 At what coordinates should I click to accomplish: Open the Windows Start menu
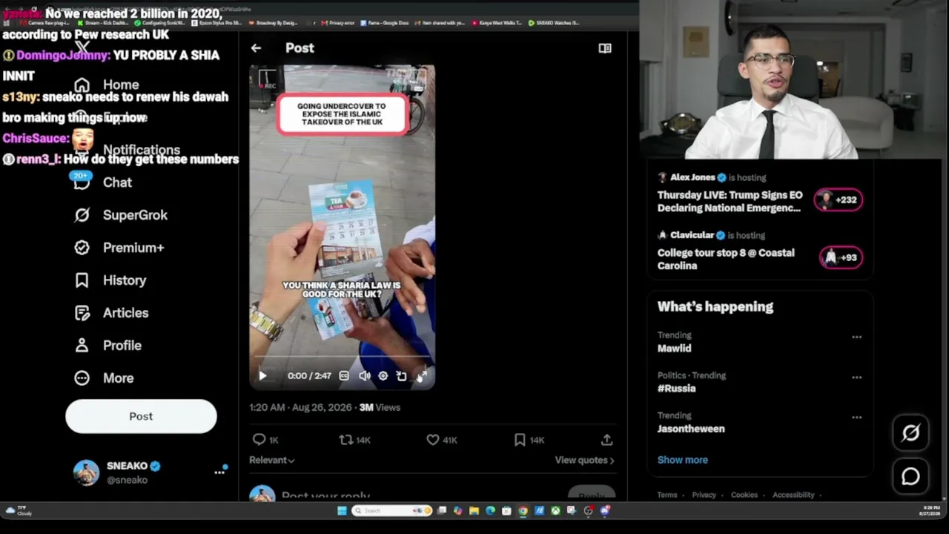point(342,510)
